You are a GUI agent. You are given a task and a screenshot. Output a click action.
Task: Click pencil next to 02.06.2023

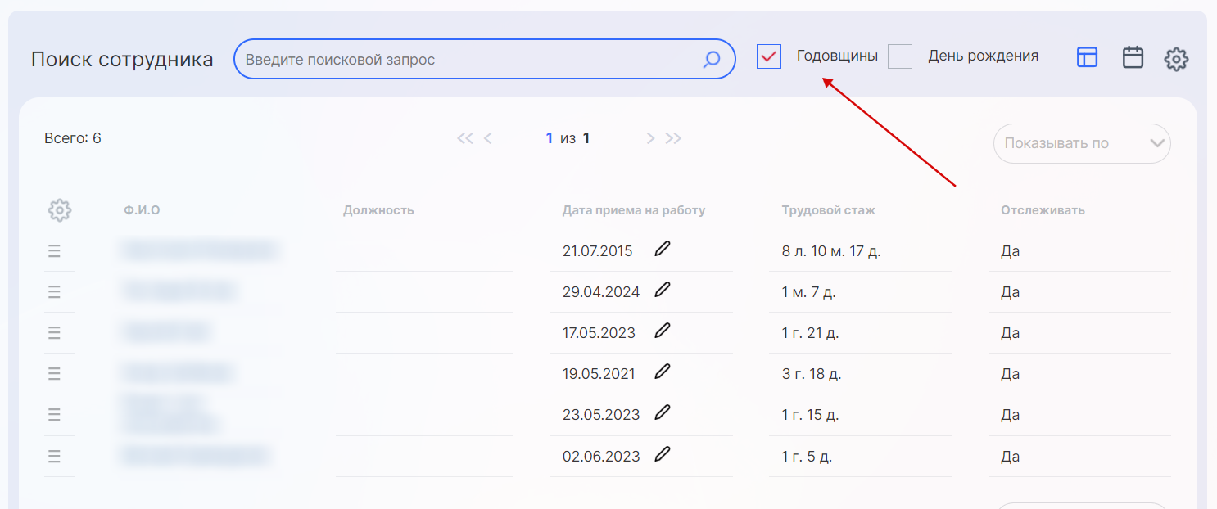tap(663, 454)
